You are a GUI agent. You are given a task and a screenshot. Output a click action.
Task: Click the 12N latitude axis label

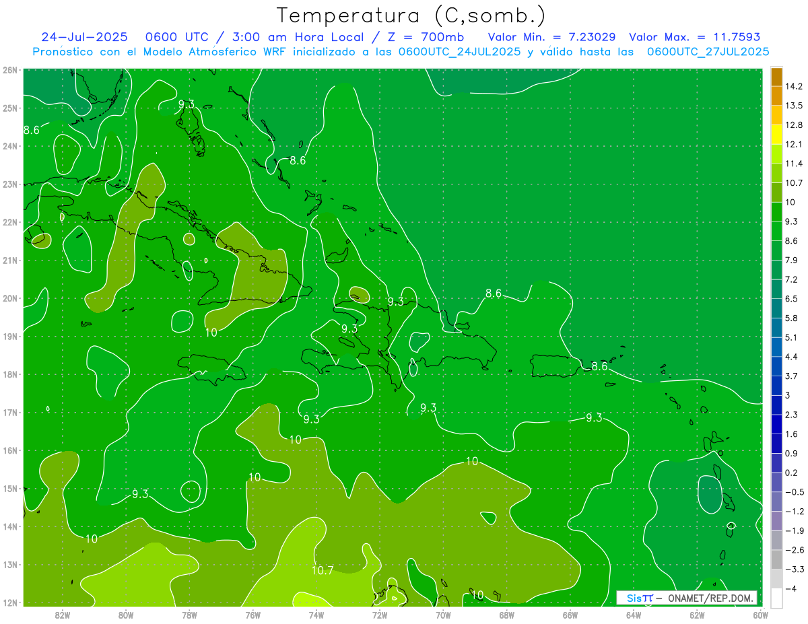[10, 602]
